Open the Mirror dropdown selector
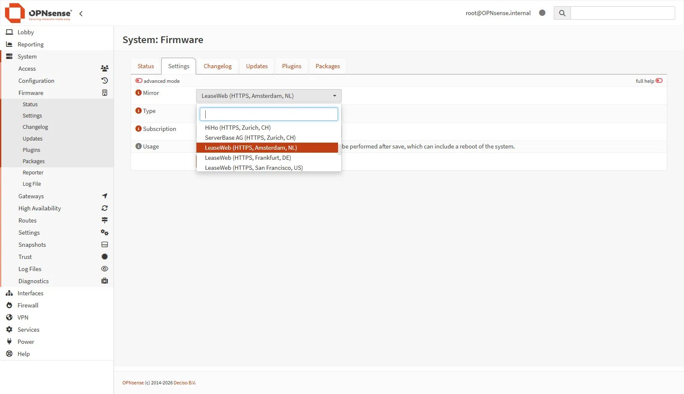 tap(268, 96)
